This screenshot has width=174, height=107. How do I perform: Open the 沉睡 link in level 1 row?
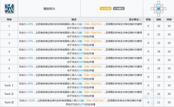click(x=79, y=24)
